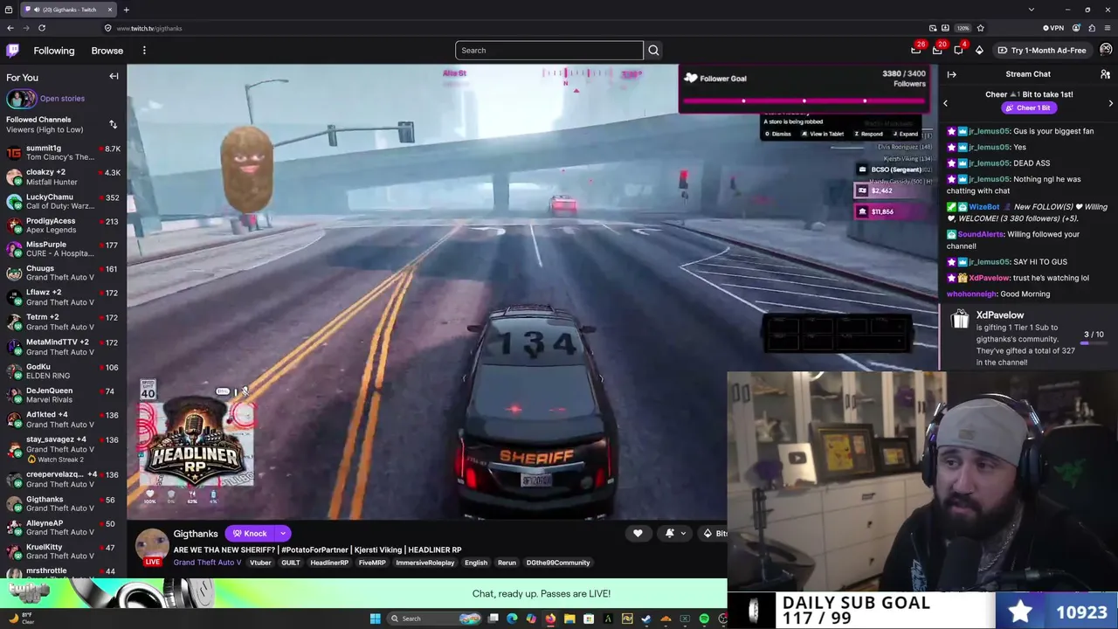The height and width of the screenshot is (629, 1118).
Task: Open the Get Bits diamond icon
Action: [979, 51]
